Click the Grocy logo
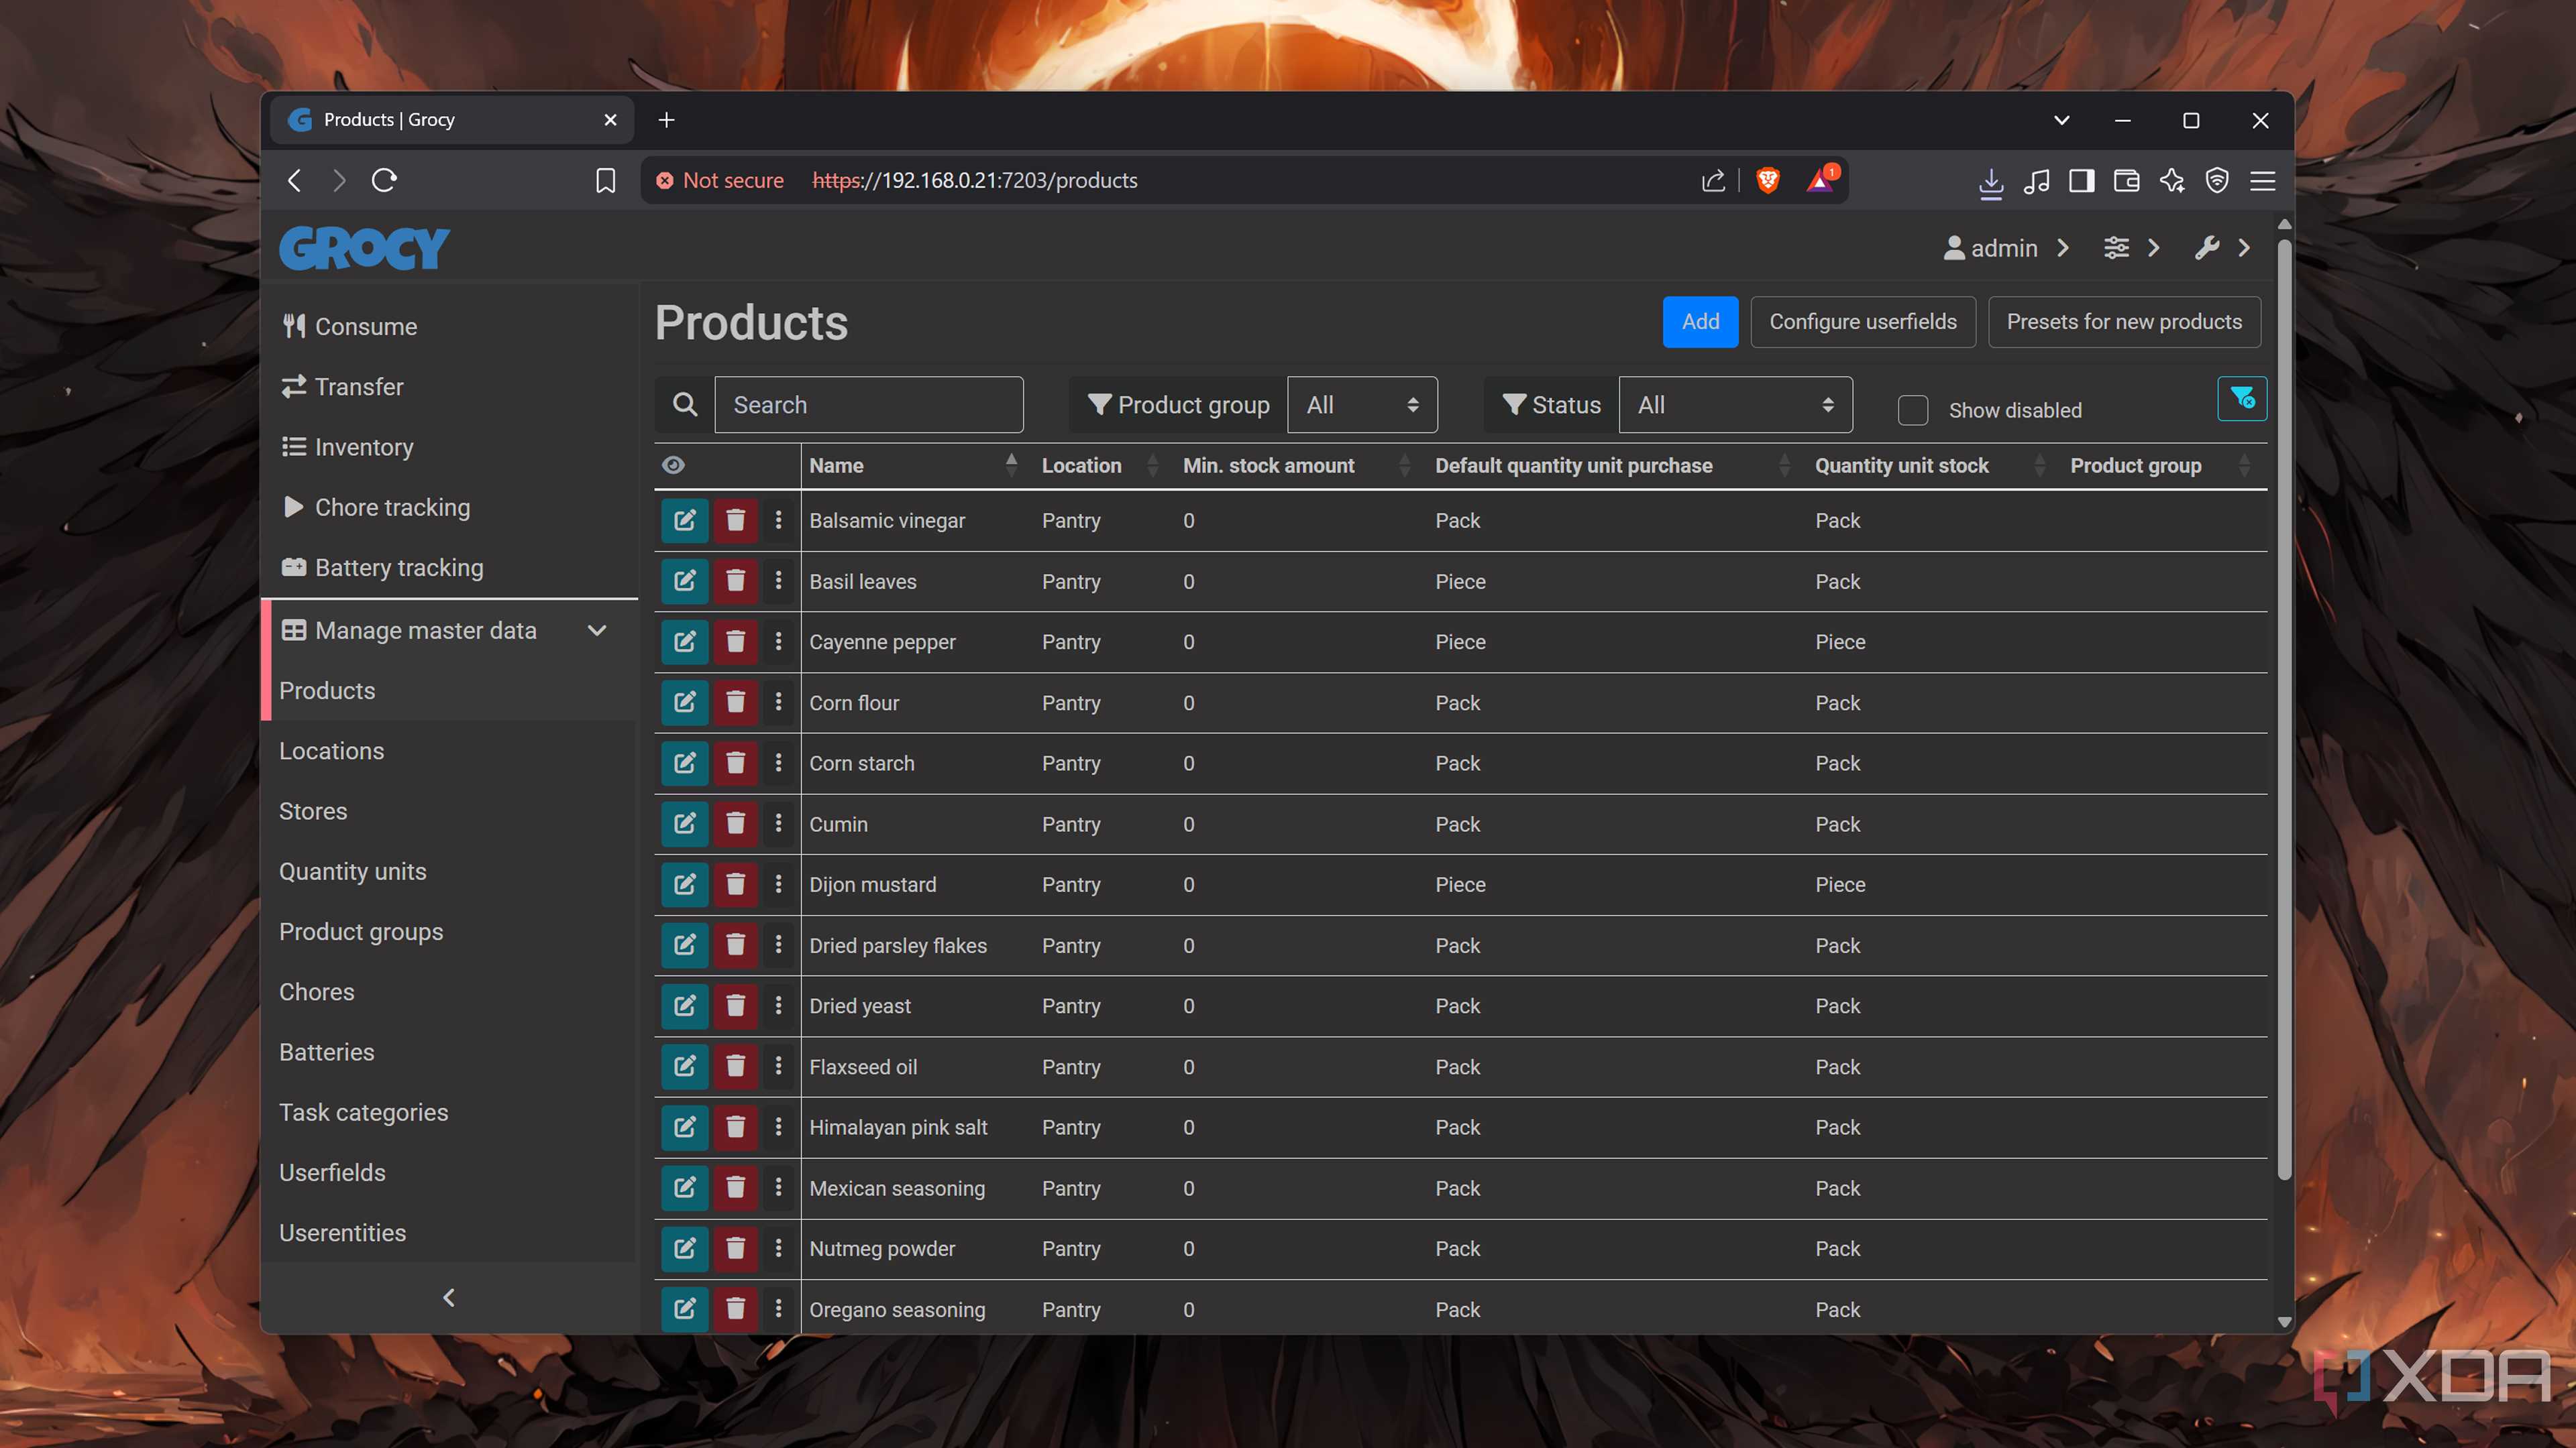This screenshot has width=2576, height=1448. [x=364, y=248]
